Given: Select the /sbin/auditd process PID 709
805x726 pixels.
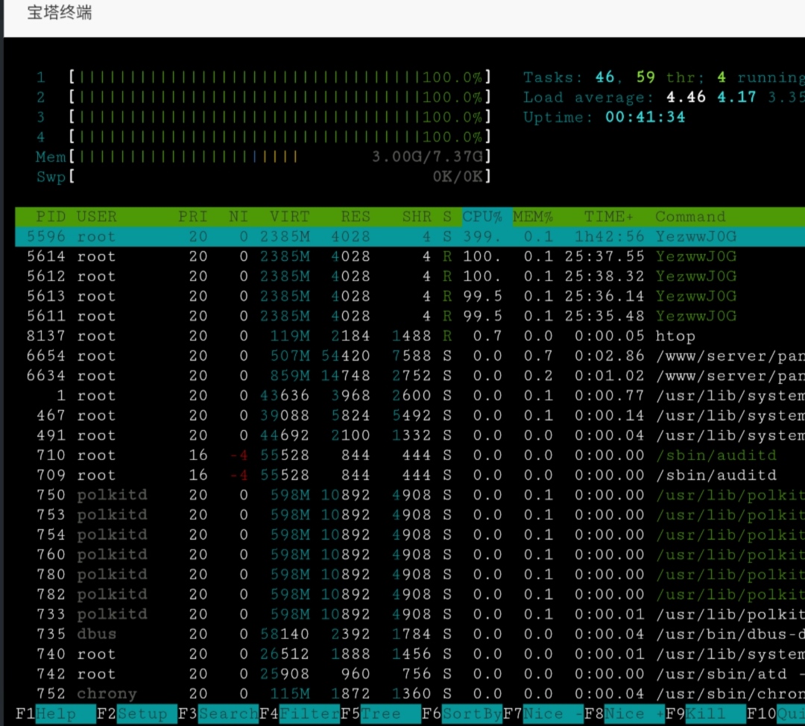Looking at the screenshot, I should tap(410, 475).
